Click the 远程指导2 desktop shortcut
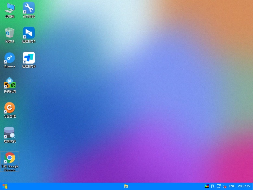Screen dimensions: 253x190 (x=29, y=58)
